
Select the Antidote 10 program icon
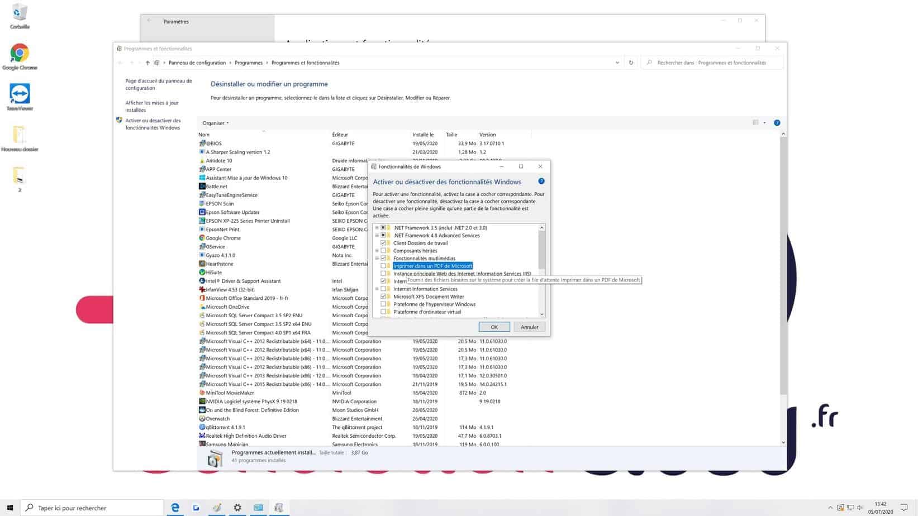point(202,161)
